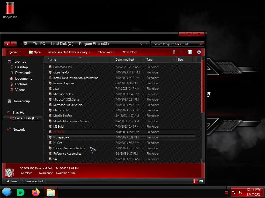Open Type column filter dropdown

point(174,60)
